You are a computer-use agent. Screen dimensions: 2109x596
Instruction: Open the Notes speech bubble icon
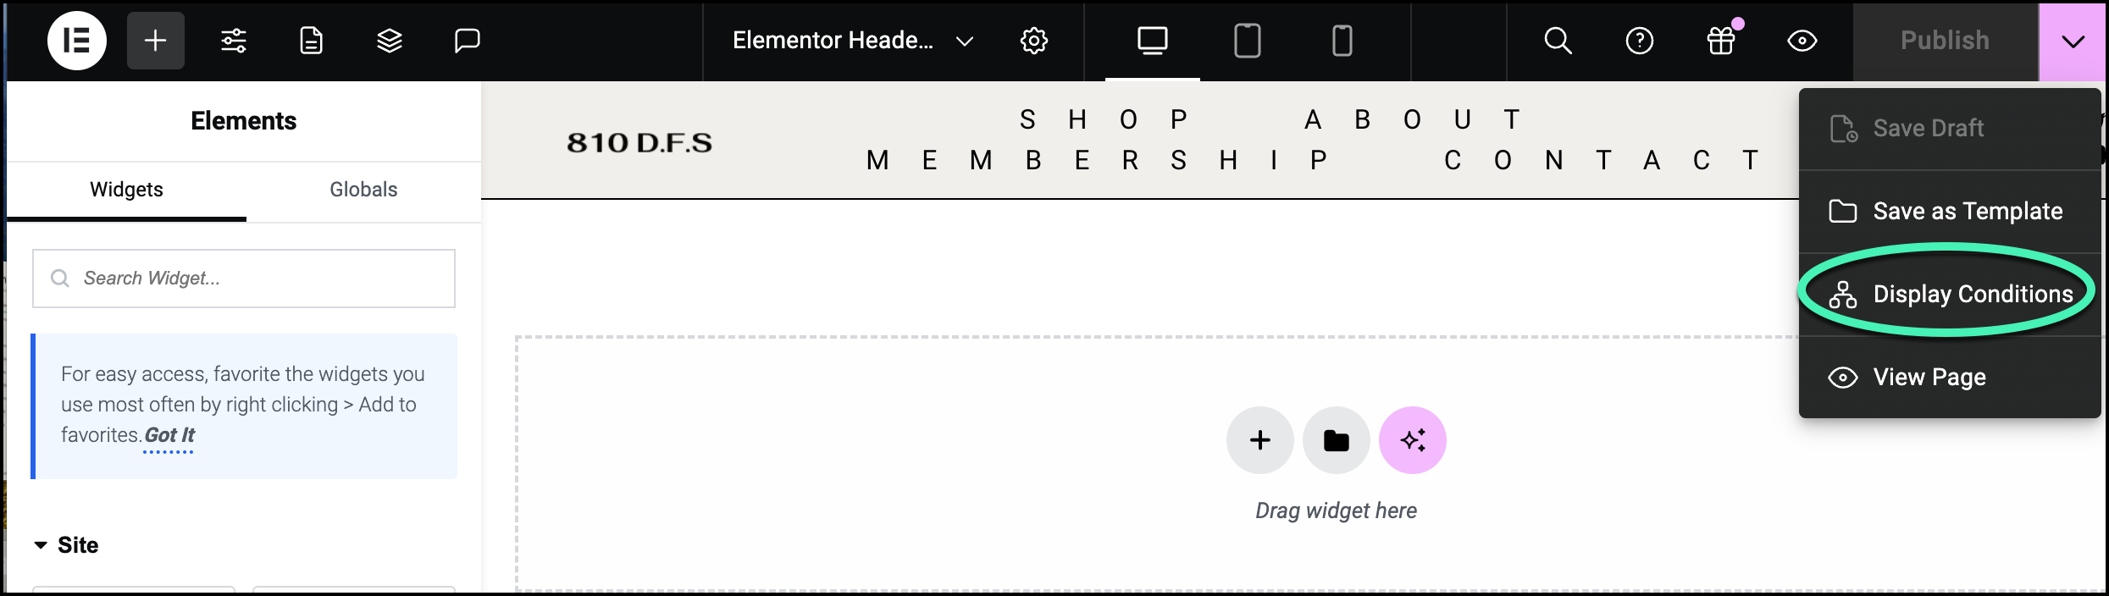point(468,41)
